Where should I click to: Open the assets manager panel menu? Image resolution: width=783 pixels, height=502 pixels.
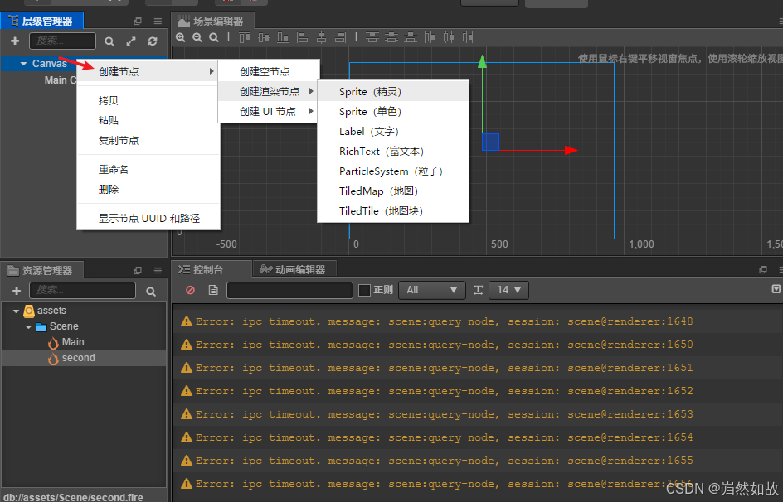(x=158, y=270)
